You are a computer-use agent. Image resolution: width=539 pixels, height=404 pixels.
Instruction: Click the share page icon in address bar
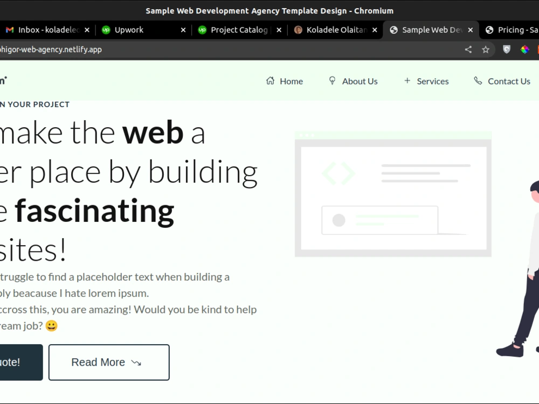[x=468, y=50]
